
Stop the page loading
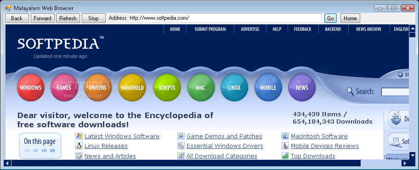pyautogui.click(x=94, y=18)
